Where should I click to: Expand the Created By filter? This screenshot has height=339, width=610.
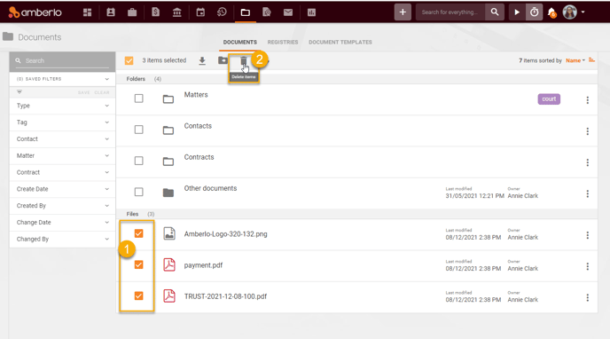click(62, 206)
